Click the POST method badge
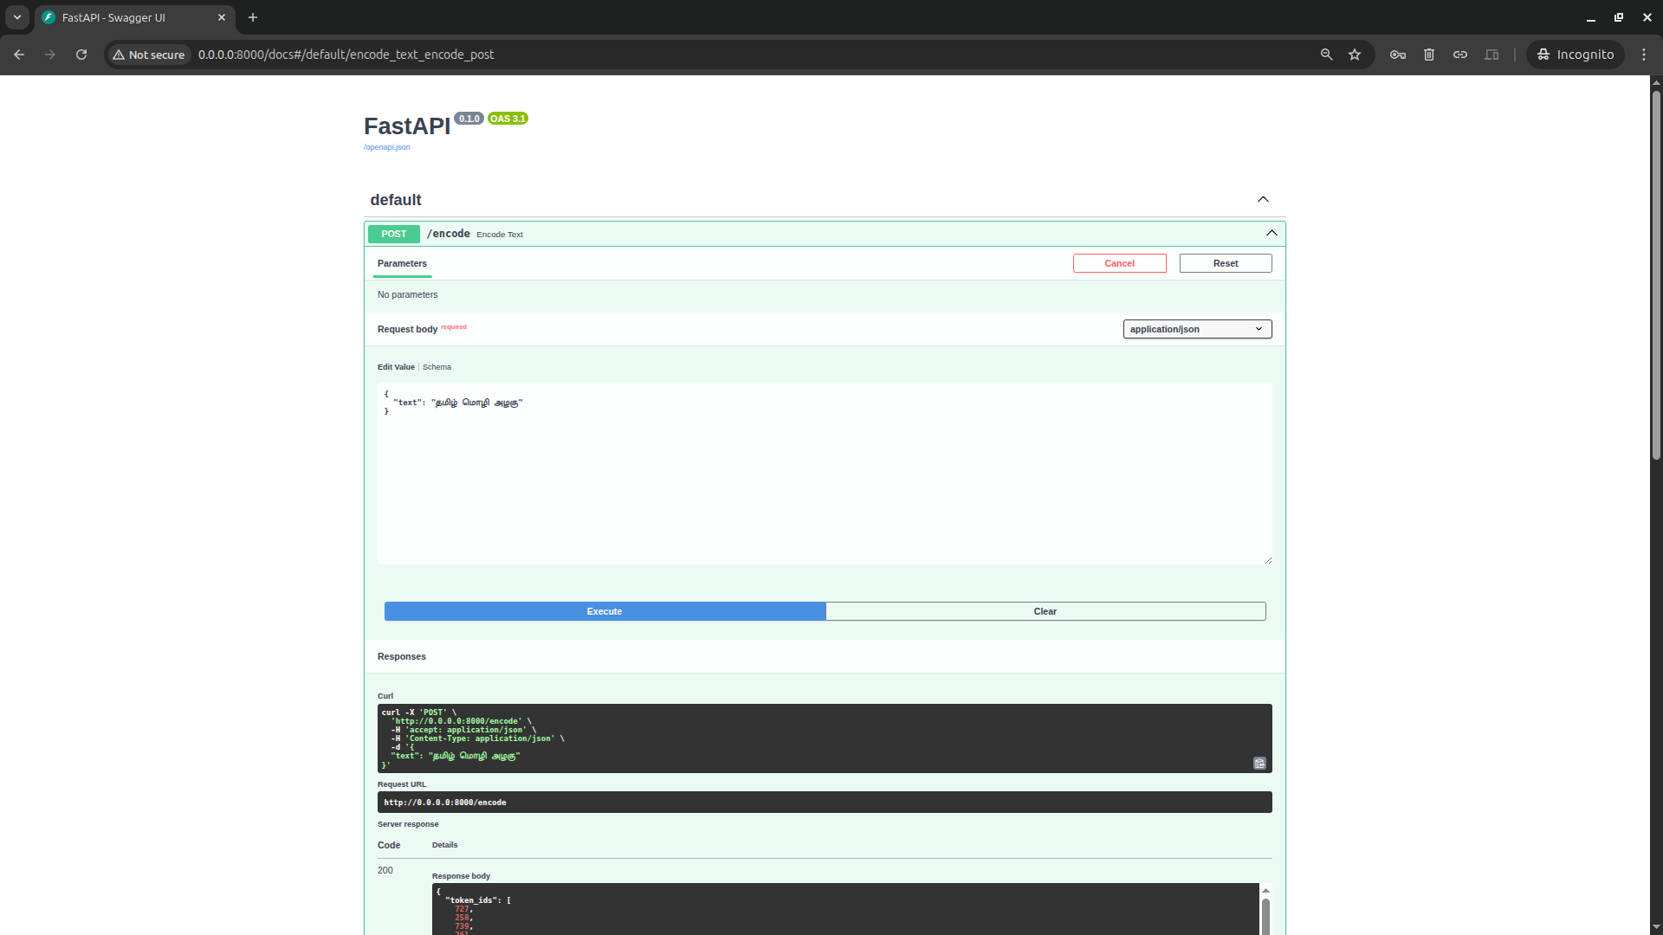 click(394, 234)
